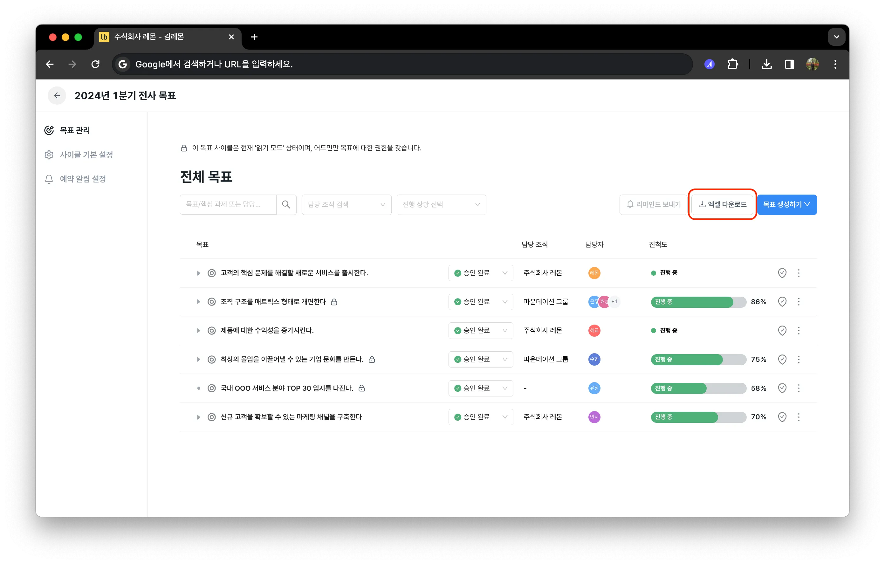Viewport: 885px width, 564px height.
Task: Open the 담당 조직 검색 dropdown
Action: 346,204
